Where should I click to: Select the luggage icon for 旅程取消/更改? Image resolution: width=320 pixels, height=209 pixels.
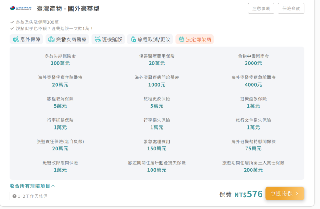133,39
